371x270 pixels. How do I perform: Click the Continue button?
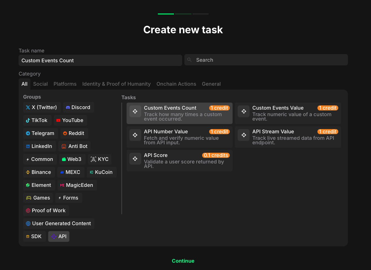point(183,261)
